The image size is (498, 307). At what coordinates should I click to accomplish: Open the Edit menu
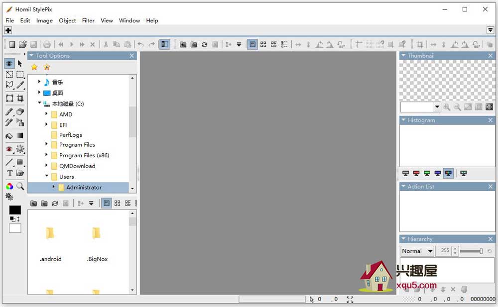(25, 20)
